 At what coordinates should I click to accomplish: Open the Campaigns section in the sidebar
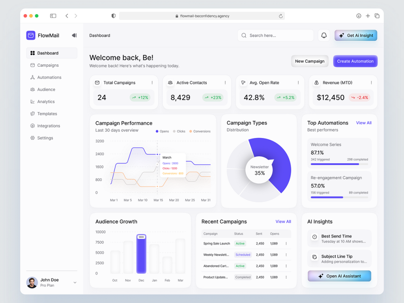[47, 65]
